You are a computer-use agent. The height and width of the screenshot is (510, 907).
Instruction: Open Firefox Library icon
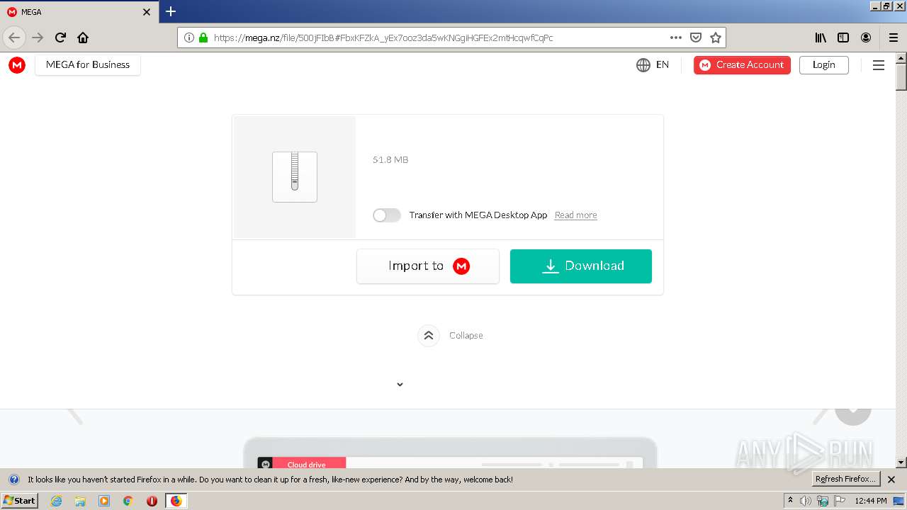click(x=821, y=38)
